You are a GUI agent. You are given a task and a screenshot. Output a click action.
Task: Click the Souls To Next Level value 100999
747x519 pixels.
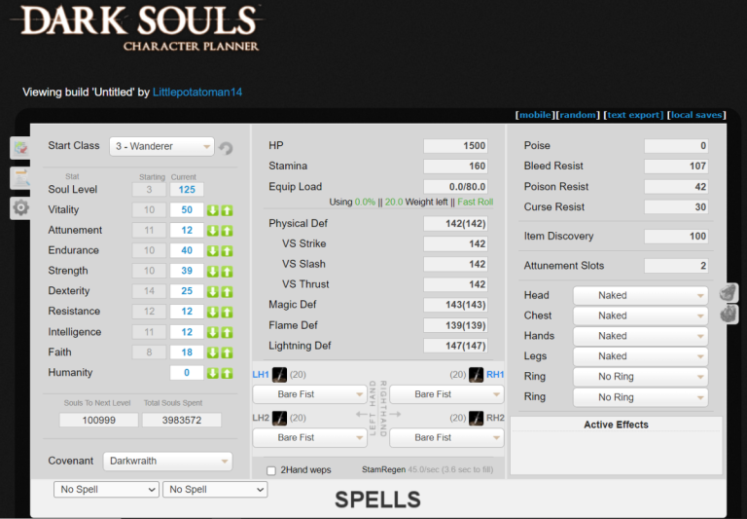click(98, 421)
